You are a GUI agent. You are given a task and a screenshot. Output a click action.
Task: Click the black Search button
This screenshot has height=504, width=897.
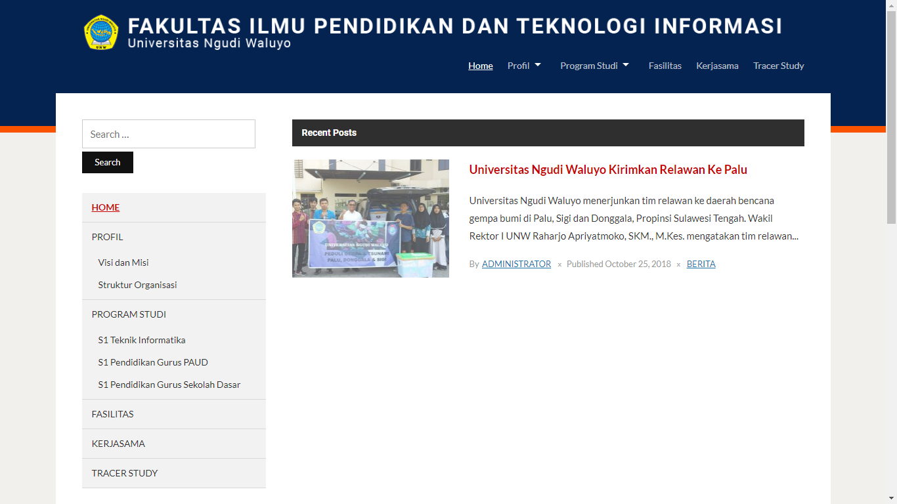[x=108, y=162]
